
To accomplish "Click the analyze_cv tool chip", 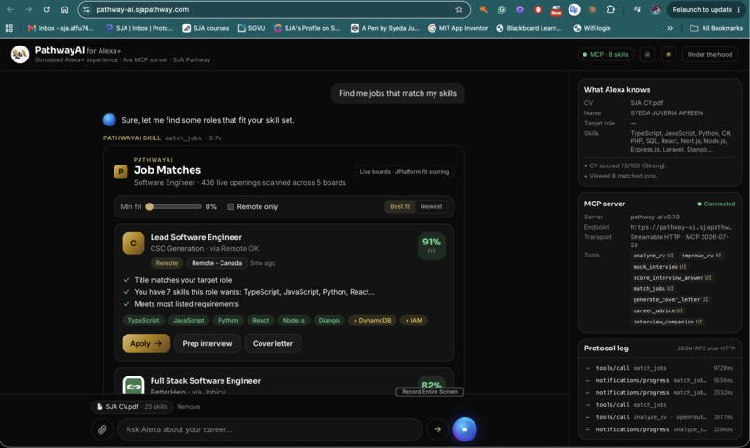I will point(653,256).
